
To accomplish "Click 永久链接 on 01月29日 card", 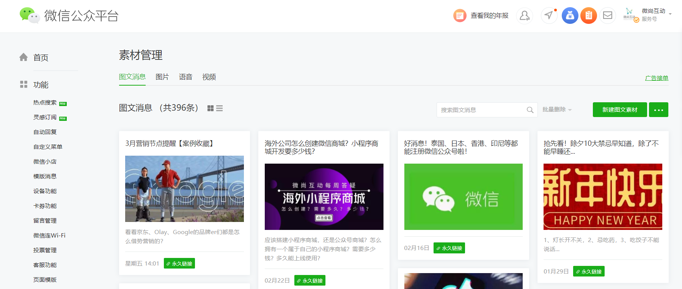I will click(589, 271).
